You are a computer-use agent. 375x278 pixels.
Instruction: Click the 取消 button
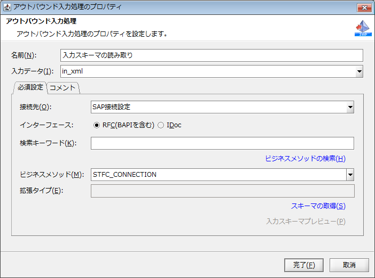[x=349, y=265]
